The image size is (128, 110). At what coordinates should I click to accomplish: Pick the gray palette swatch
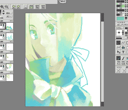point(126,35)
